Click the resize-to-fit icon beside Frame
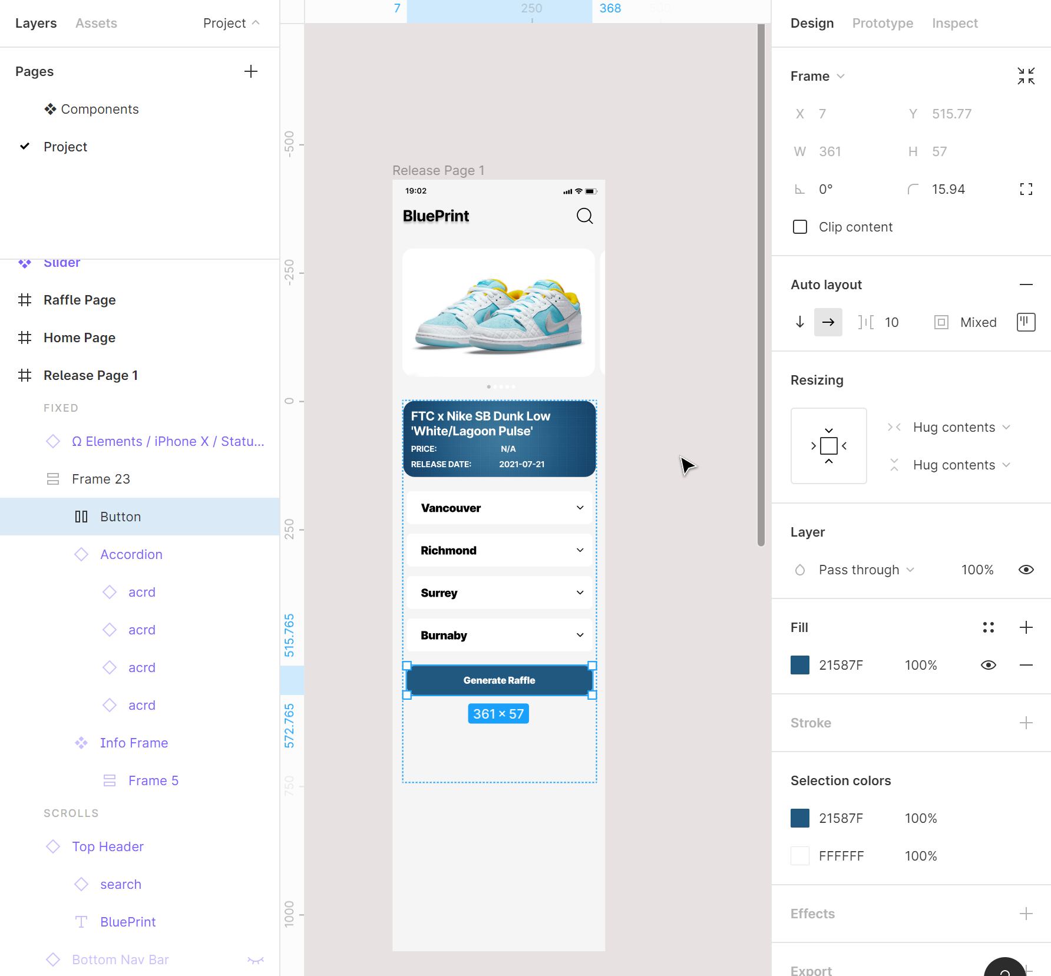The width and height of the screenshot is (1051, 976). (1026, 76)
